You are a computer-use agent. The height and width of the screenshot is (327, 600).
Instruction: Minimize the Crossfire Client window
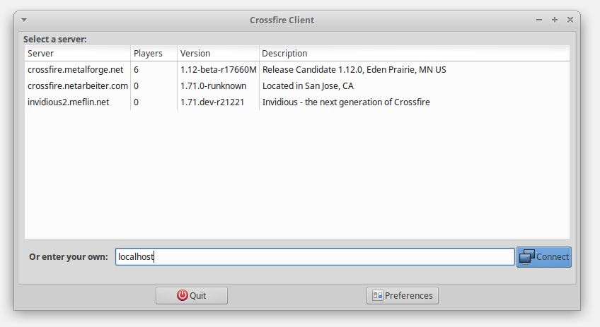(539, 20)
